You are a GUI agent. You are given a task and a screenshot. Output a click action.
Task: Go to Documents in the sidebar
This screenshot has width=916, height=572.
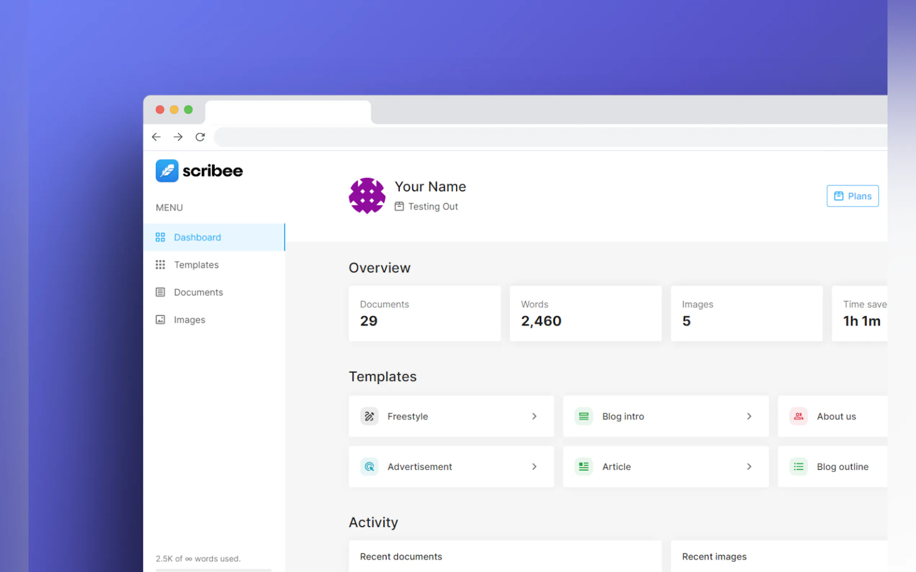[x=198, y=292]
